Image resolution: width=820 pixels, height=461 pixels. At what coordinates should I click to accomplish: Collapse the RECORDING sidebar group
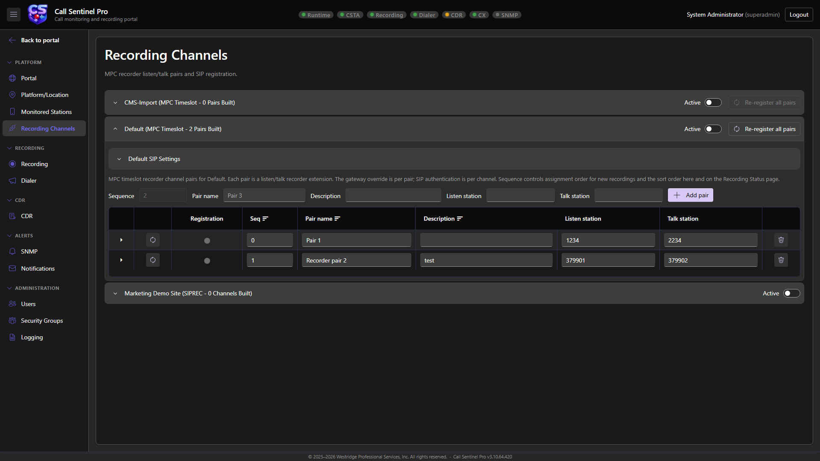pyautogui.click(x=9, y=148)
